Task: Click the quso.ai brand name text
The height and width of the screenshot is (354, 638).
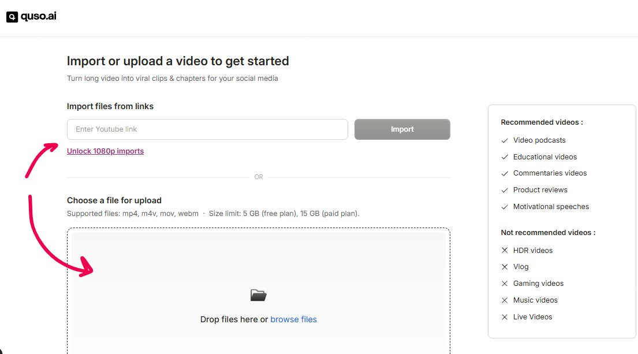Action: pos(38,16)
